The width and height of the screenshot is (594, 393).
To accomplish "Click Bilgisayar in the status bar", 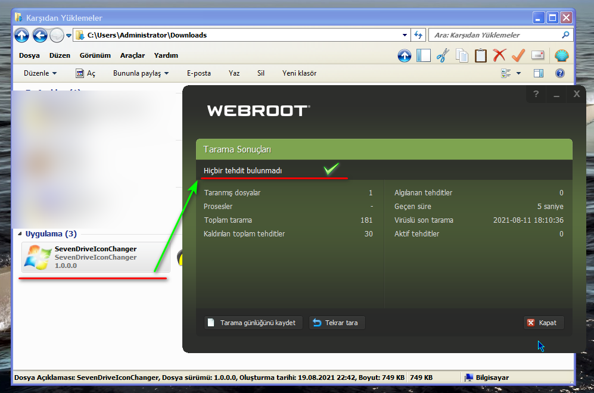I will point(487,378).
